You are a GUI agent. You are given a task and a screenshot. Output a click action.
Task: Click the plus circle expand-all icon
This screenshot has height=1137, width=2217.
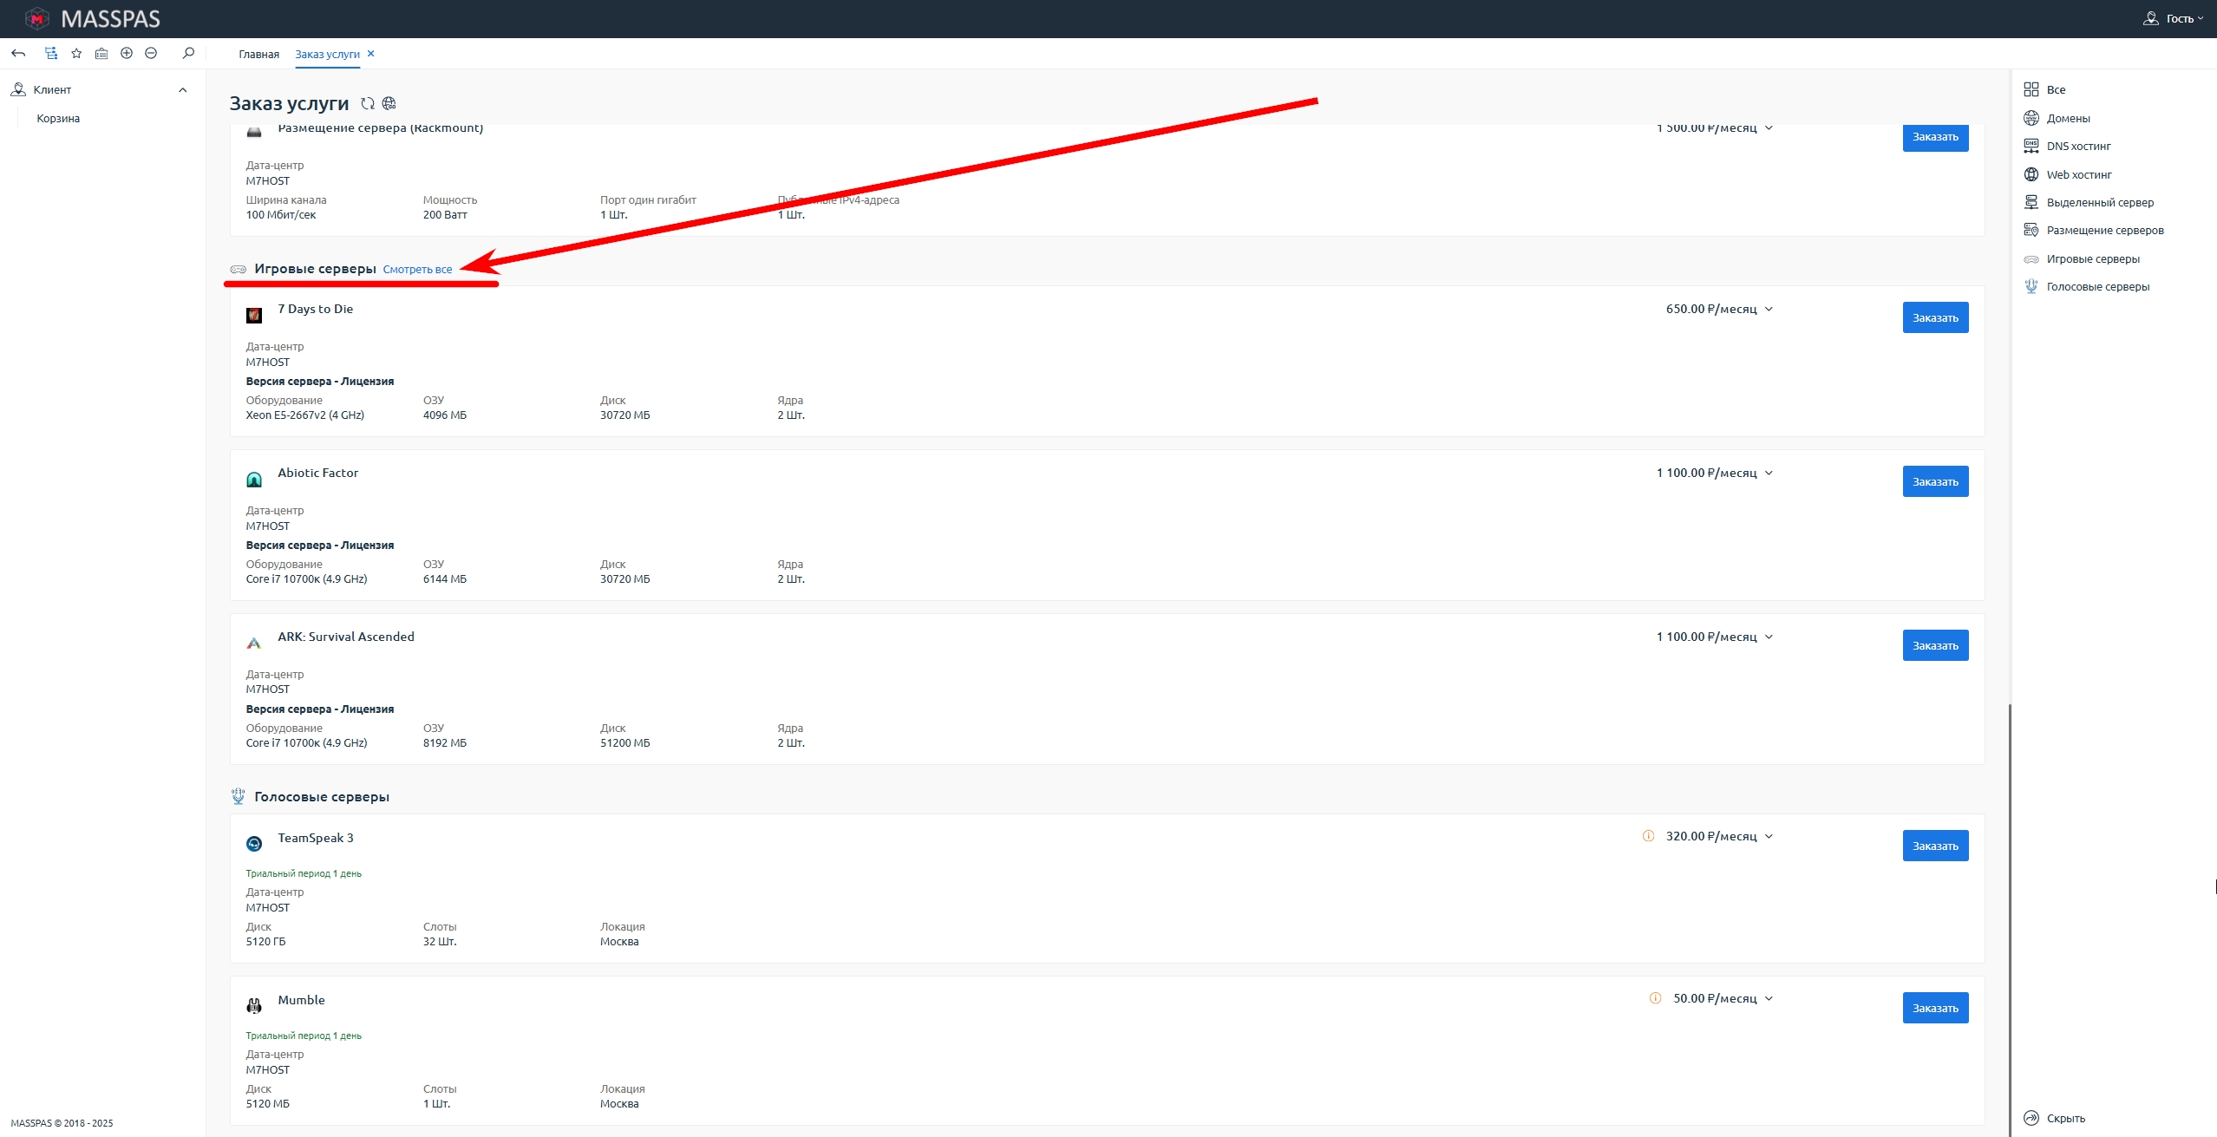click(127, 54)
